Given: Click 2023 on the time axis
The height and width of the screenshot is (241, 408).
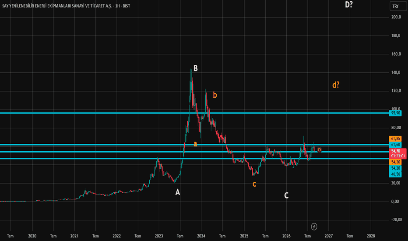Looking at the screenshot, I should pyautogui.click(x=159, y=236).
